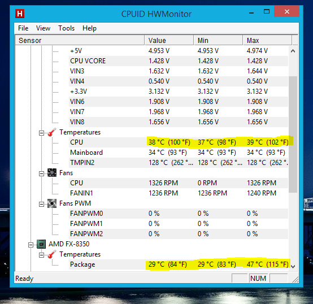The image size is (313, 304).
Task: Collapse the Fans PWM tree node
Action: [x=41, y=204]
